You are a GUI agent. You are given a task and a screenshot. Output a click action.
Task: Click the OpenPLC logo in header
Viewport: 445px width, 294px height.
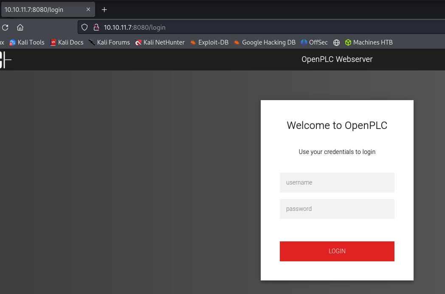6,59
